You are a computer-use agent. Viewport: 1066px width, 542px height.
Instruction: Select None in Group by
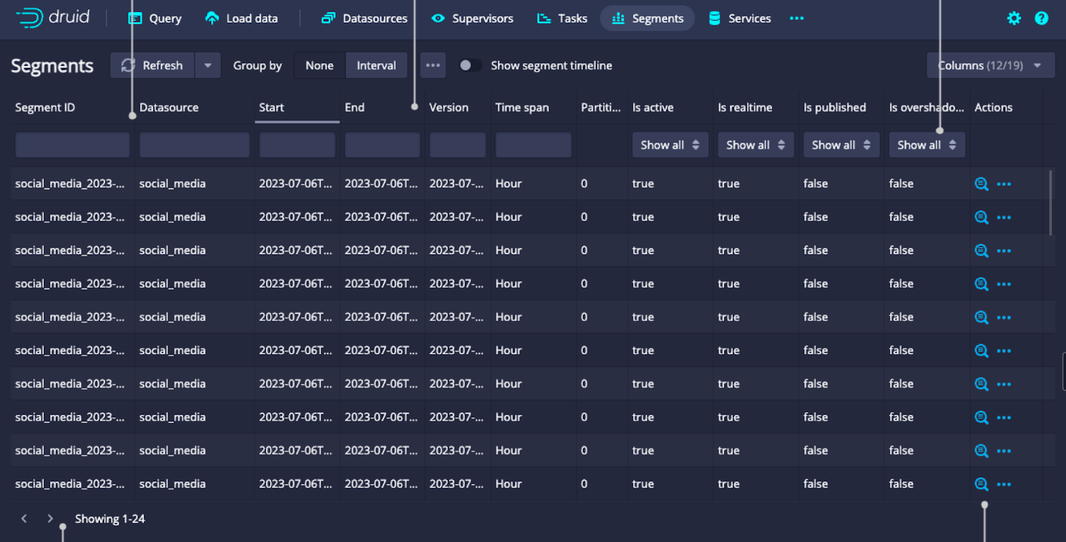pos(319,65)
